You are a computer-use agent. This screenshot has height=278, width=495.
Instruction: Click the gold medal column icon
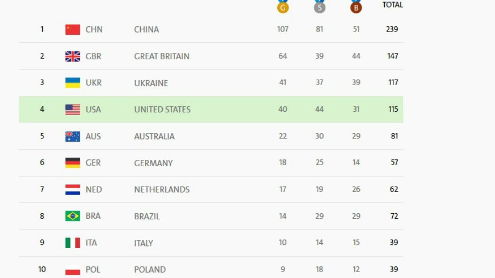click(x=283, y=7)
